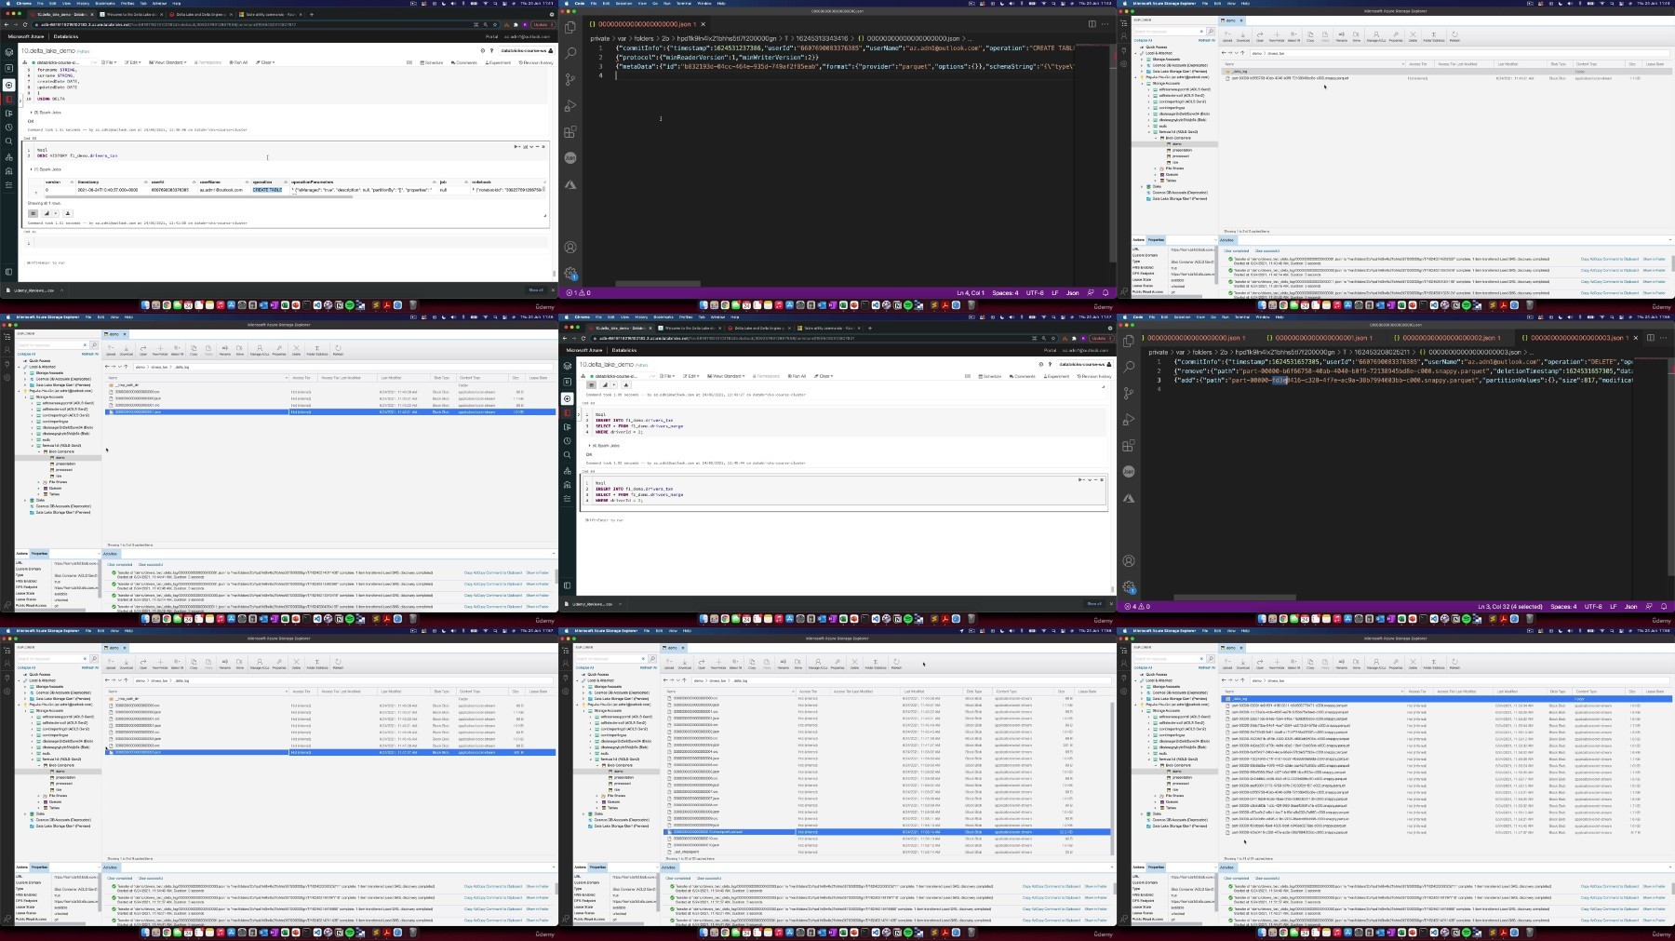This screenshot has width=1675, height=941.
Task: Click run cell icon in the DESC HISTORY cell
Action: tap(517, 146)
